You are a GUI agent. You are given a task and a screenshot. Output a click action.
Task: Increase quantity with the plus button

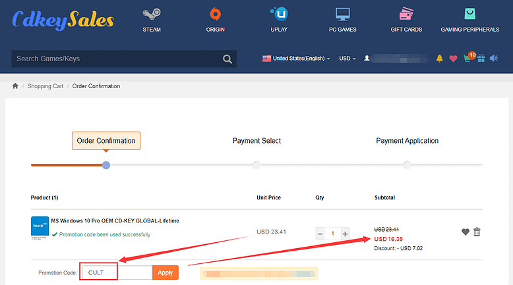(345, 234)
